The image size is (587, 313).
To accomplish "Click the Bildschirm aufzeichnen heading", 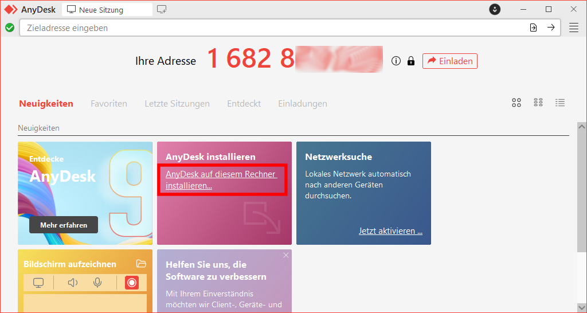I will tap(69, 264).
